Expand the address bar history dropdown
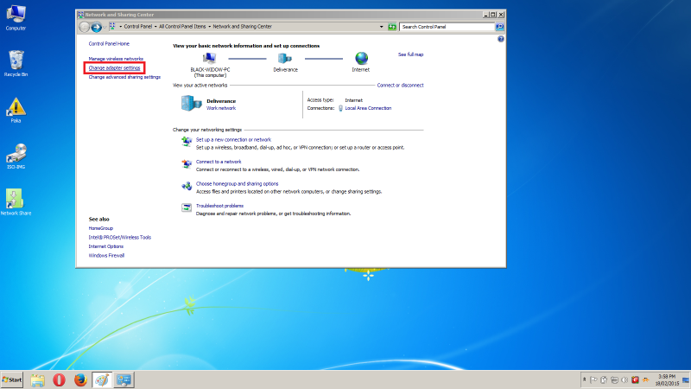 point(382,27)
